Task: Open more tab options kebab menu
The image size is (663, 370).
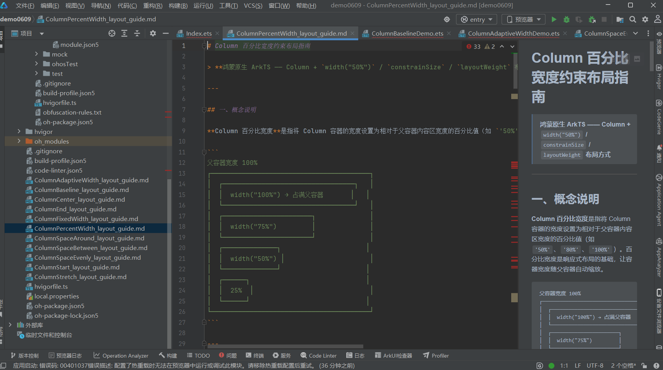Action: pyautogui.click(x=648, y=33)
